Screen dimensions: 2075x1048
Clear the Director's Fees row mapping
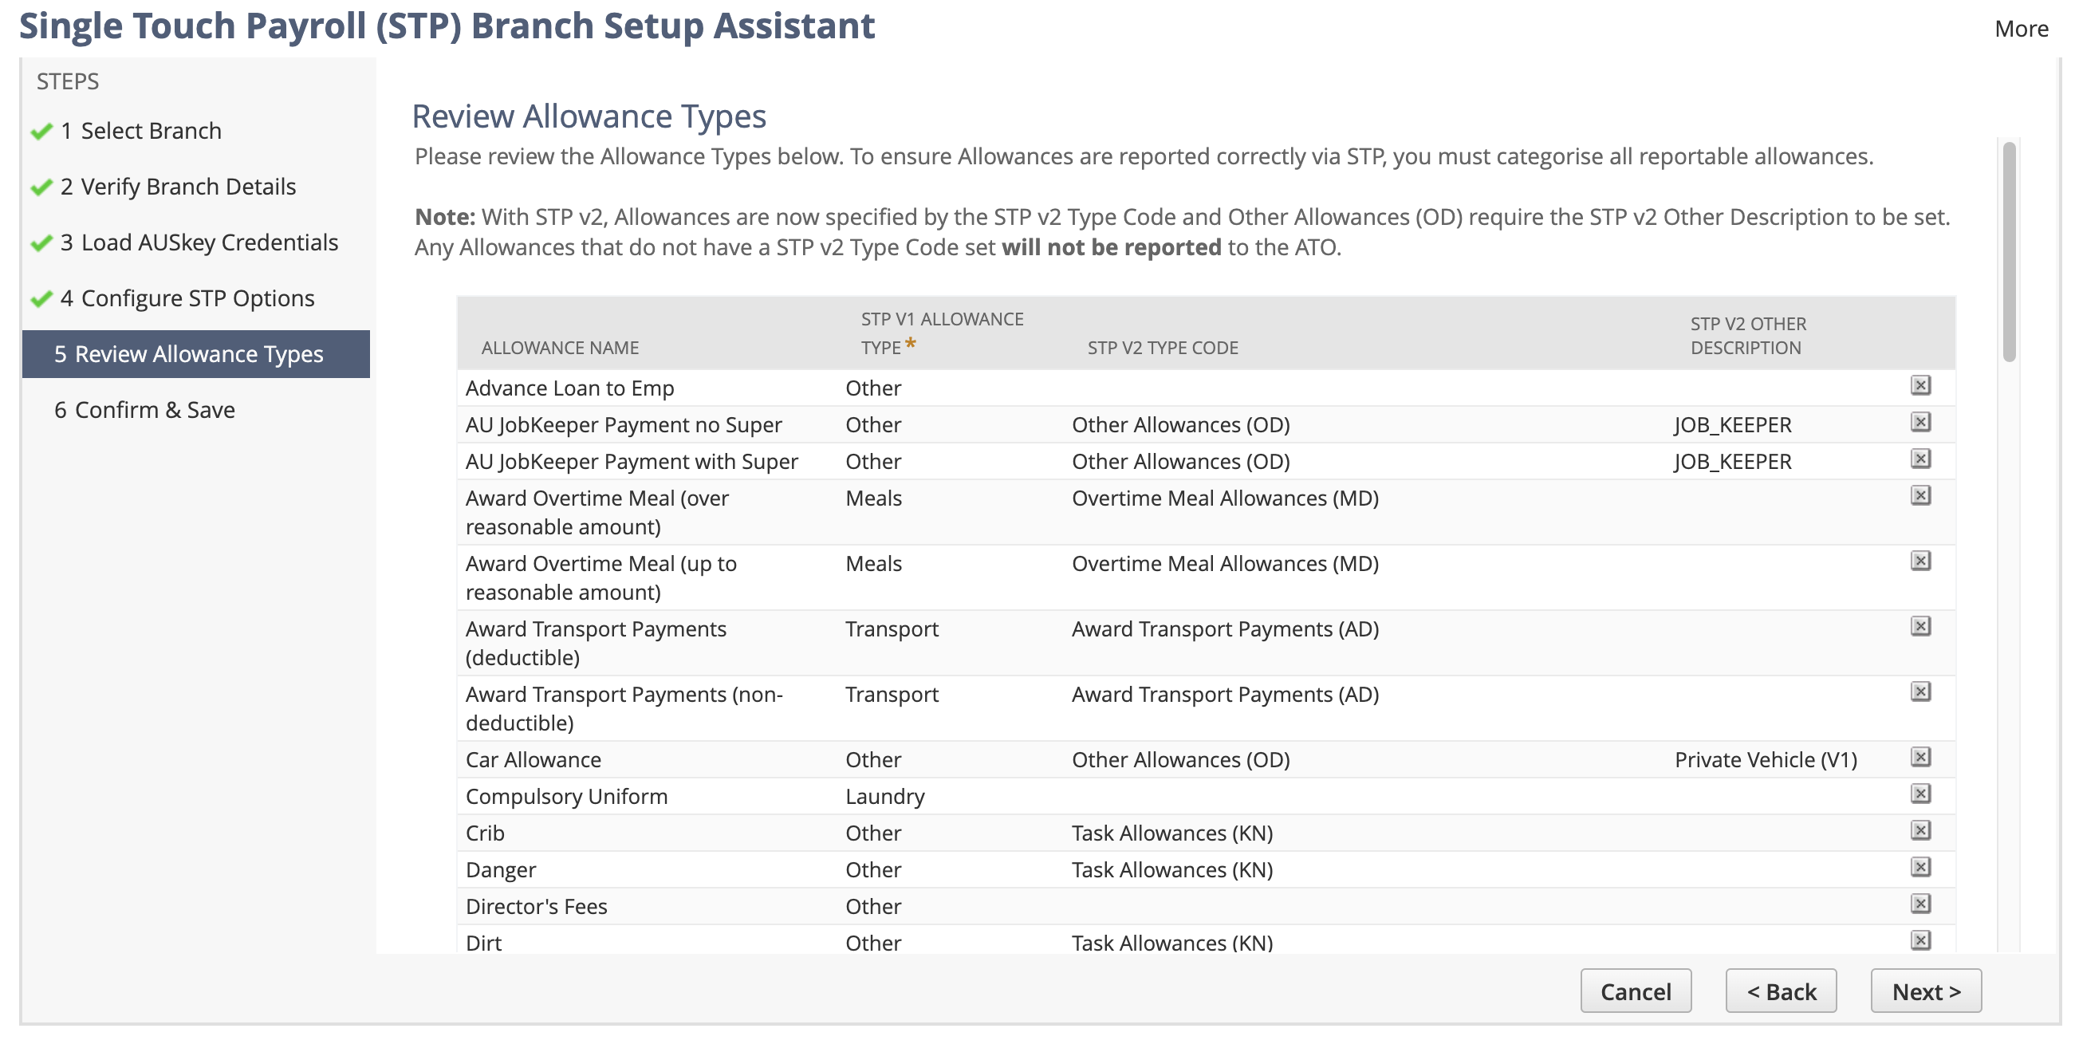coord(1923,904)
